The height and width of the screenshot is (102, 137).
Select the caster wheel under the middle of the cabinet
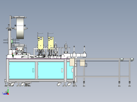pyautogui.click(x=59, y=84)
